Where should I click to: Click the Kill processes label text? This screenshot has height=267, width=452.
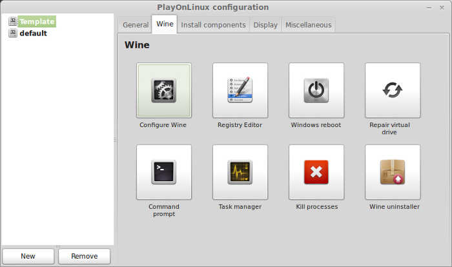tap(317, 207)
